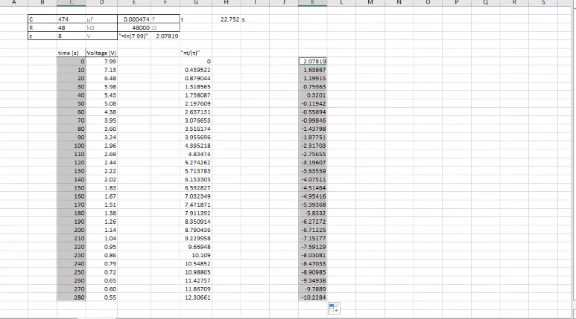
Task: Select column K value -10.2284
Action: tap(313, 297)
